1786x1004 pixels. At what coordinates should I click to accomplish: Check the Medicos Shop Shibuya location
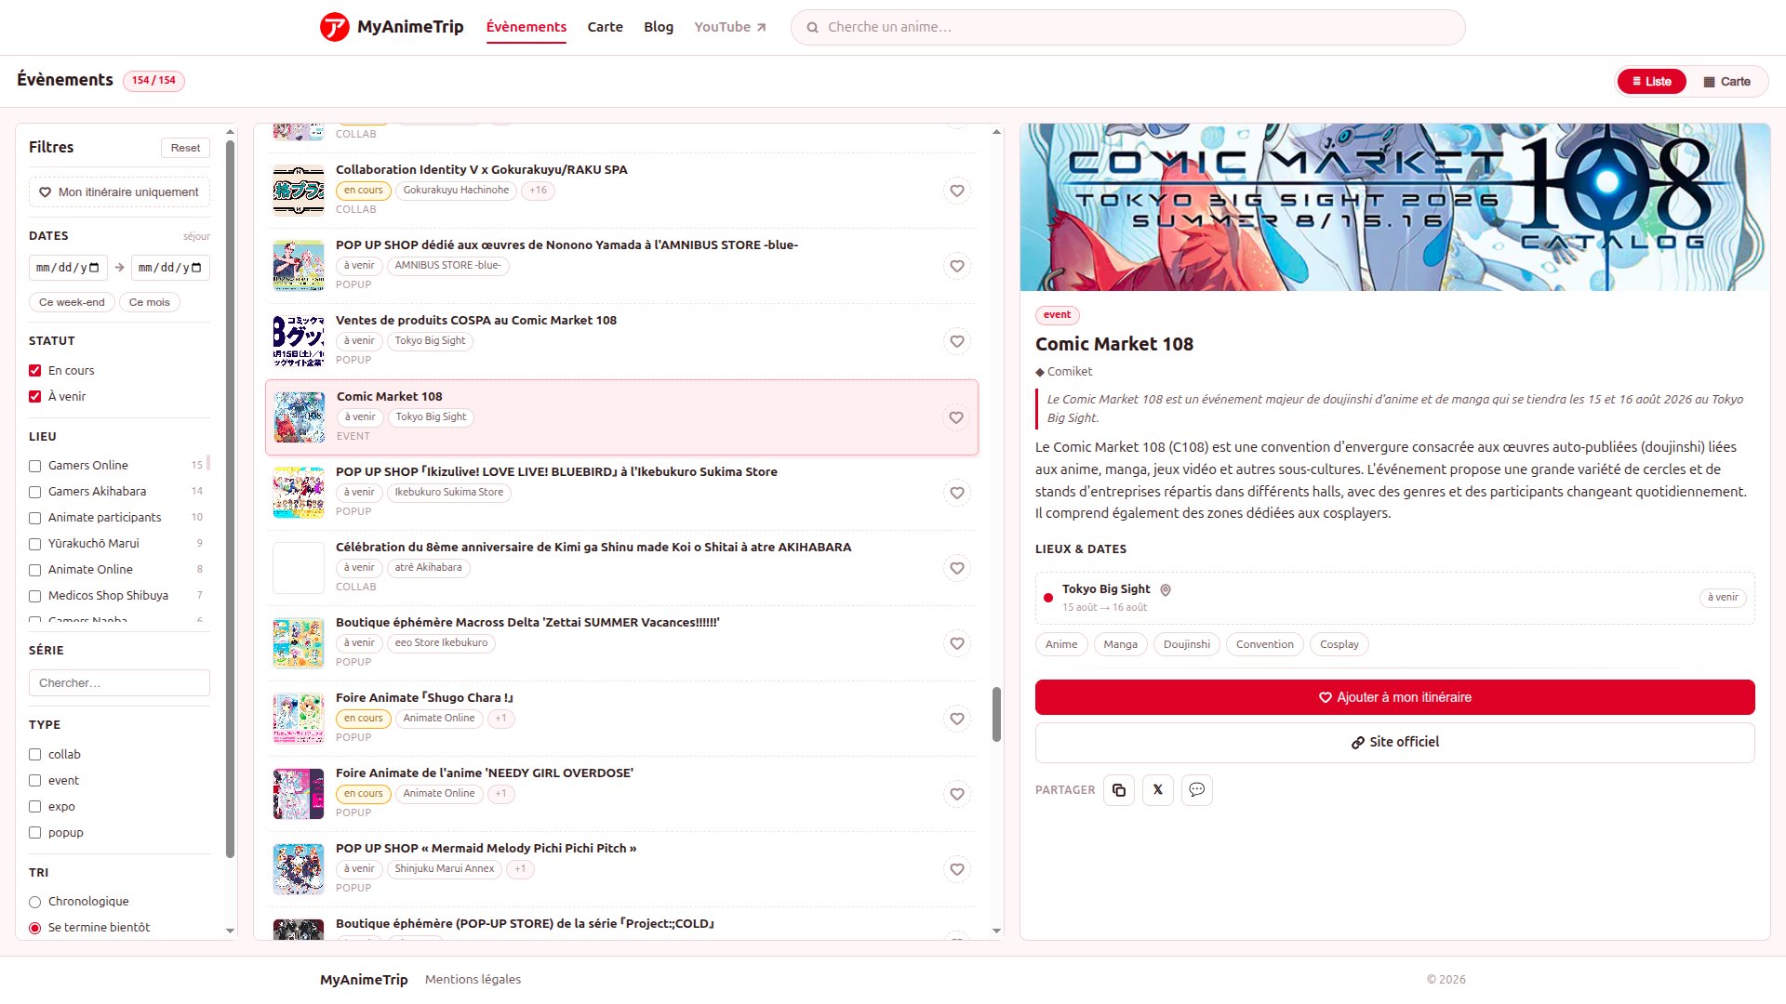35,596
